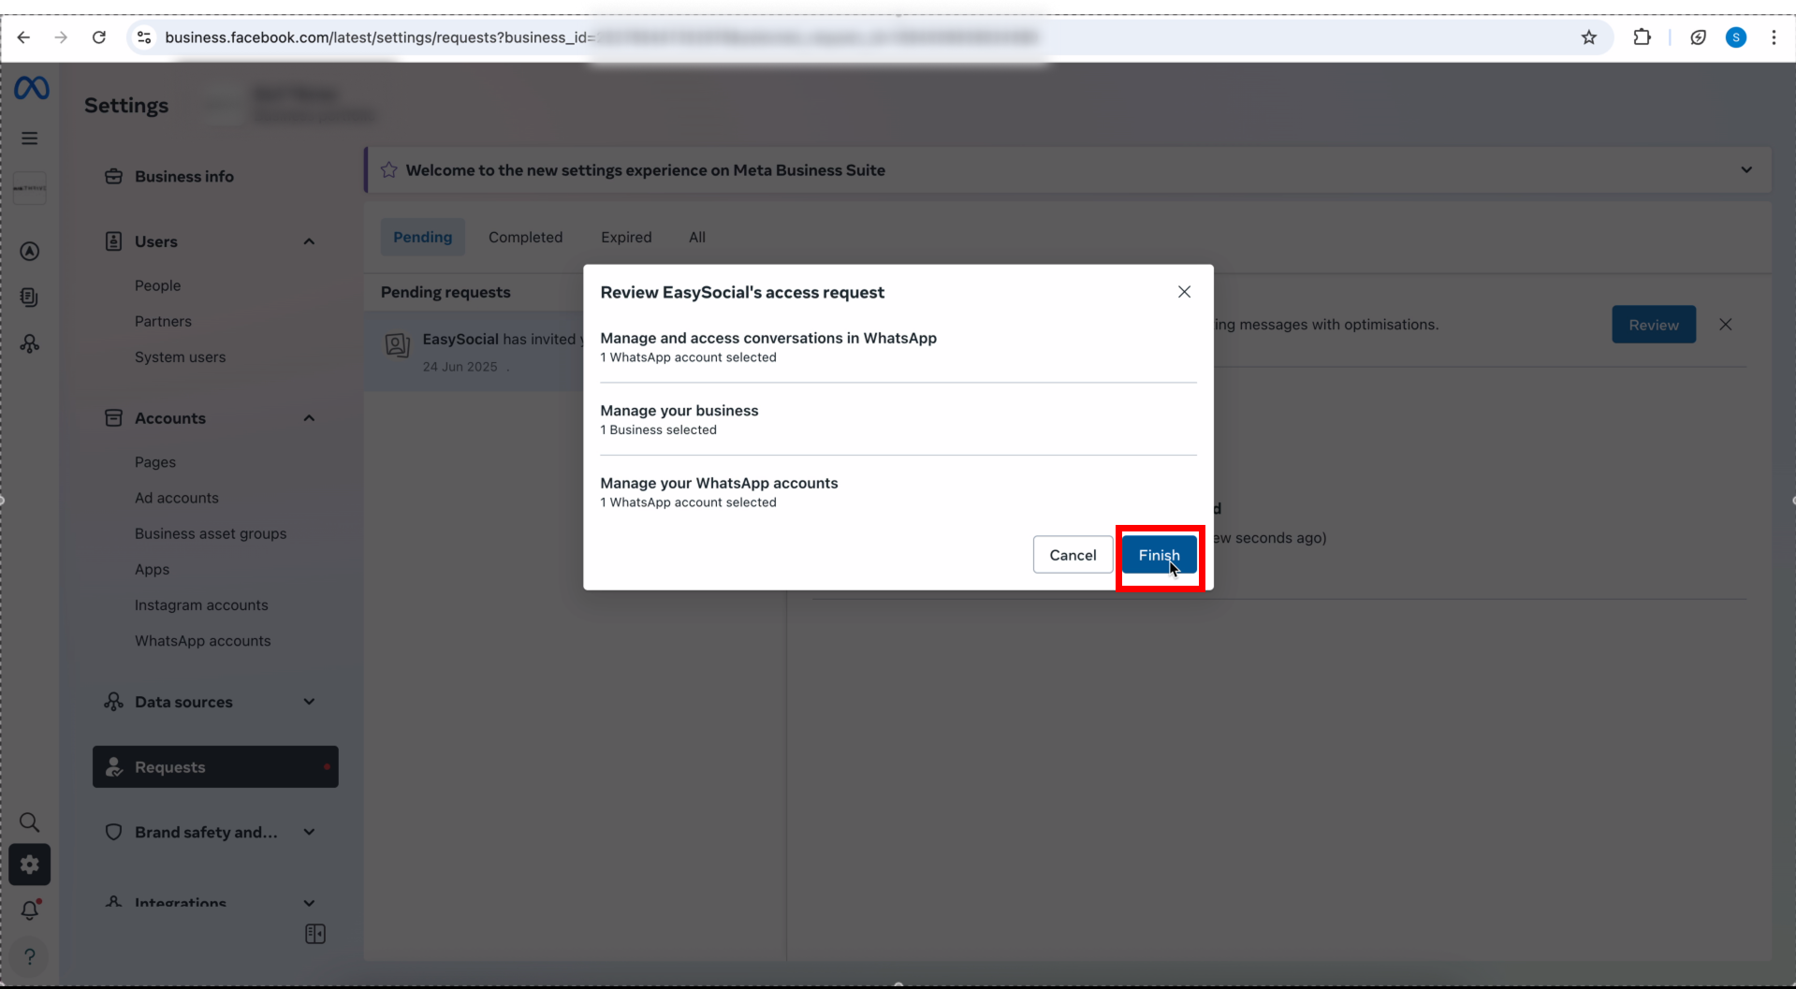
Task: Bookmark this page with star icon
Action: pos(1589,37)
